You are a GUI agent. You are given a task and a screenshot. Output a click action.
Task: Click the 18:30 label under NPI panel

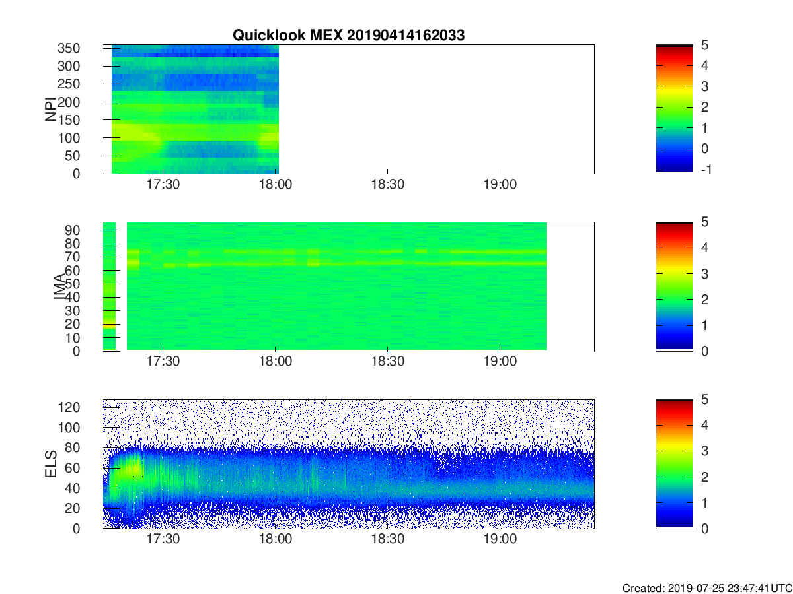pos(387,184)
